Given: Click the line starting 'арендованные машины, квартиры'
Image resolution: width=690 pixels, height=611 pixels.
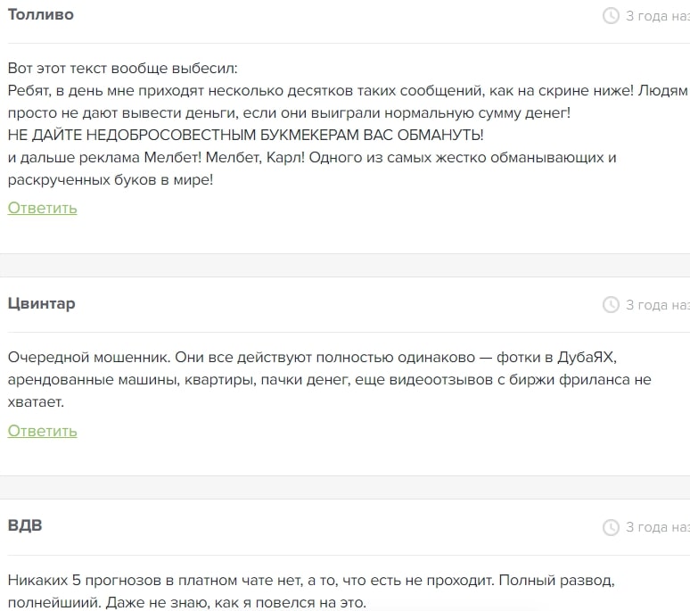Looking at the screenshot, I should (330, 379).
